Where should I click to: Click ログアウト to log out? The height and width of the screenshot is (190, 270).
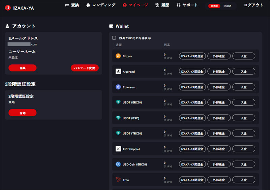point(253,5)
